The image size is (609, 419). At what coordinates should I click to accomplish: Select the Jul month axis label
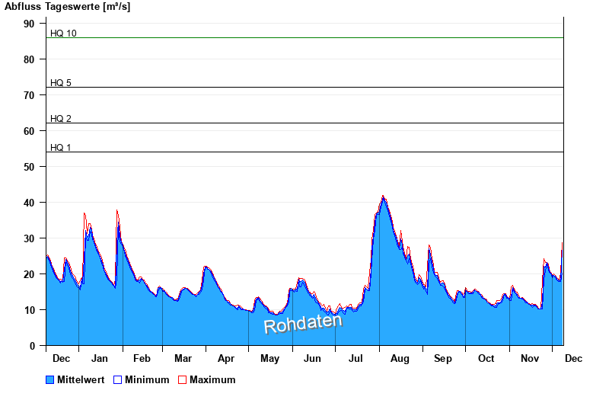pos(356,358)
